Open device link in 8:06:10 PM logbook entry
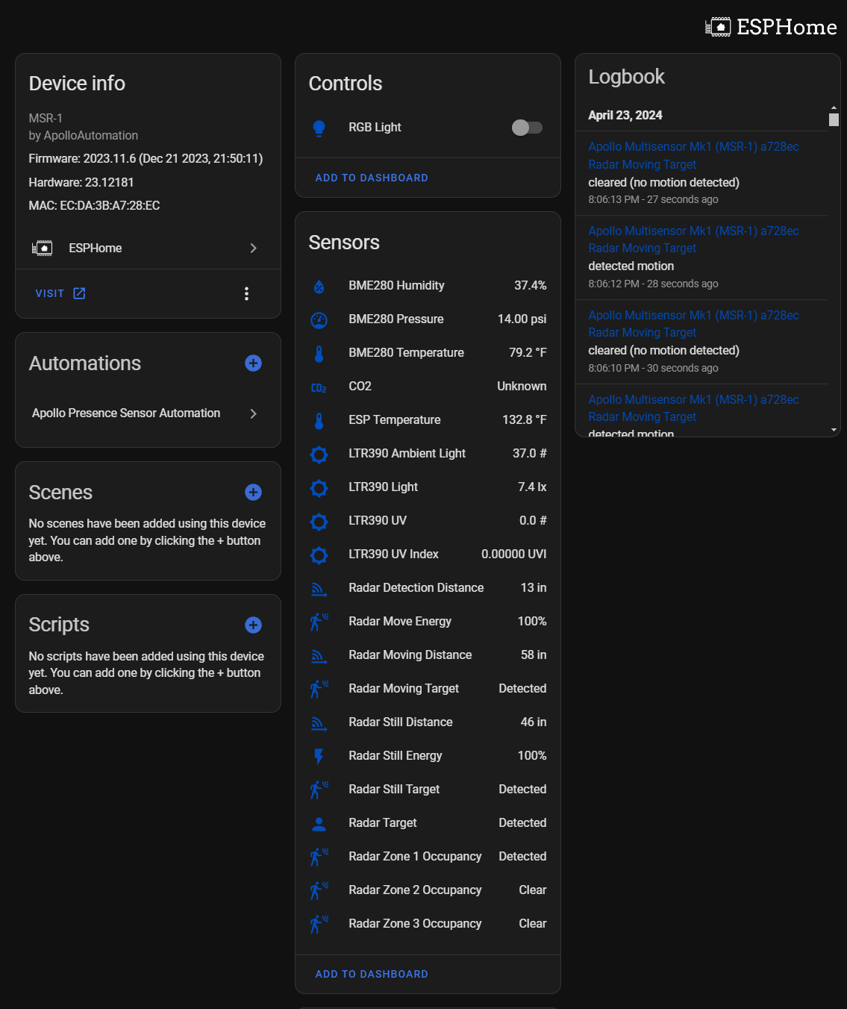The height and width of the screenshot is (1009, 847). (693, 316)
